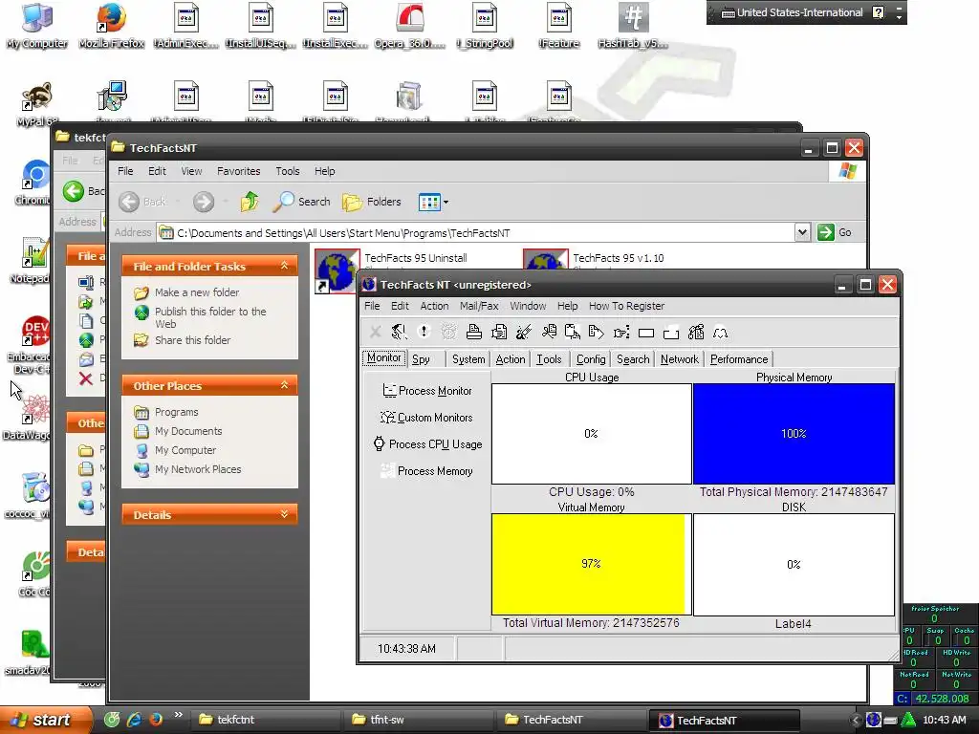The height and width of the screenshot is (734, 979).
Task: Click the document-with-arrow icon in TechFacts NT toolbar
Action: pyautogui.click(x=597, y=332)
